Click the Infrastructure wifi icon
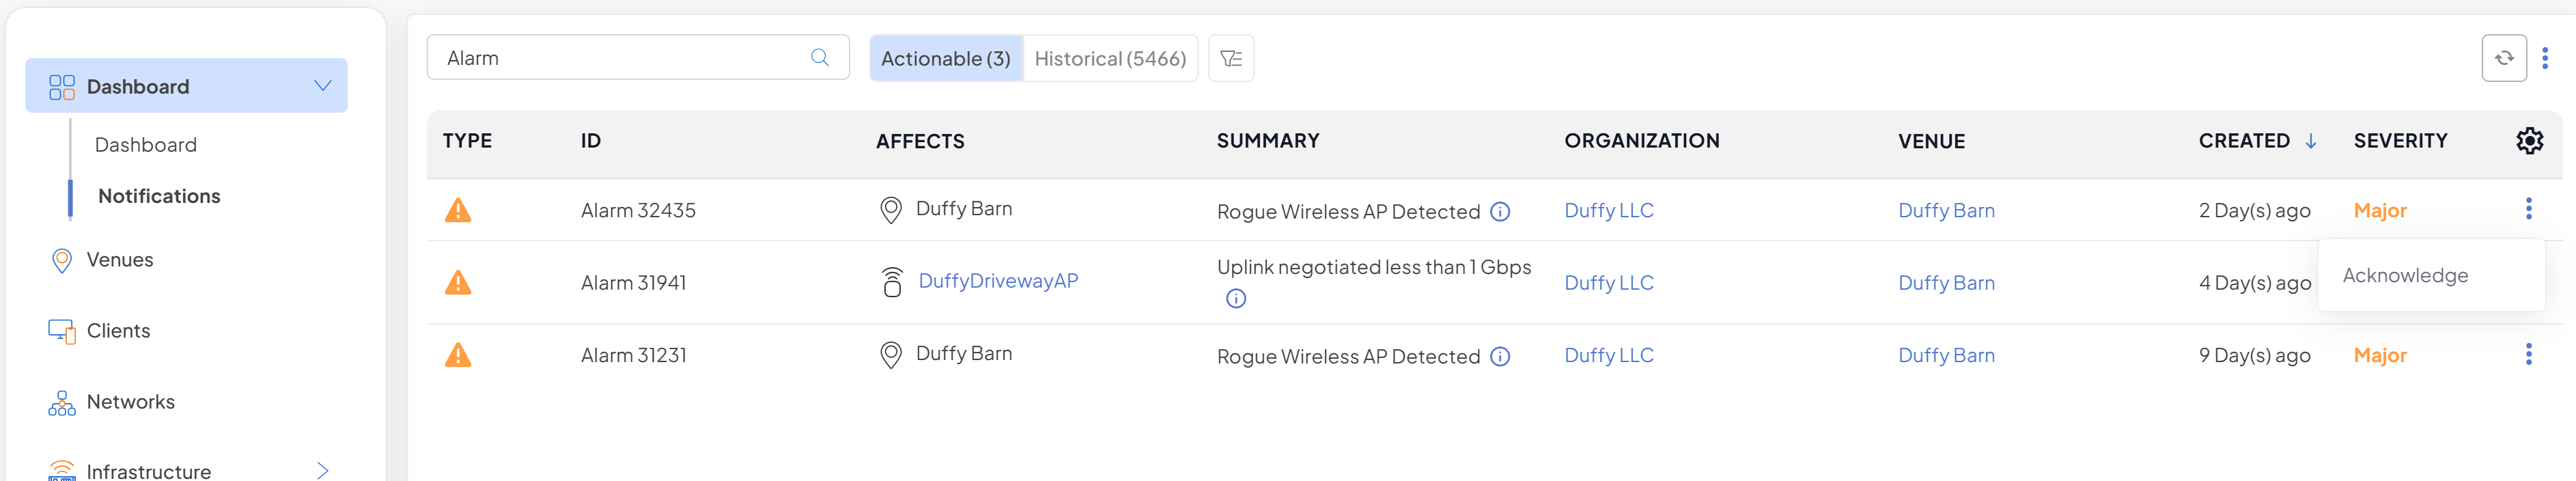This screenshot has height=481, width=2576. [62, 470]
